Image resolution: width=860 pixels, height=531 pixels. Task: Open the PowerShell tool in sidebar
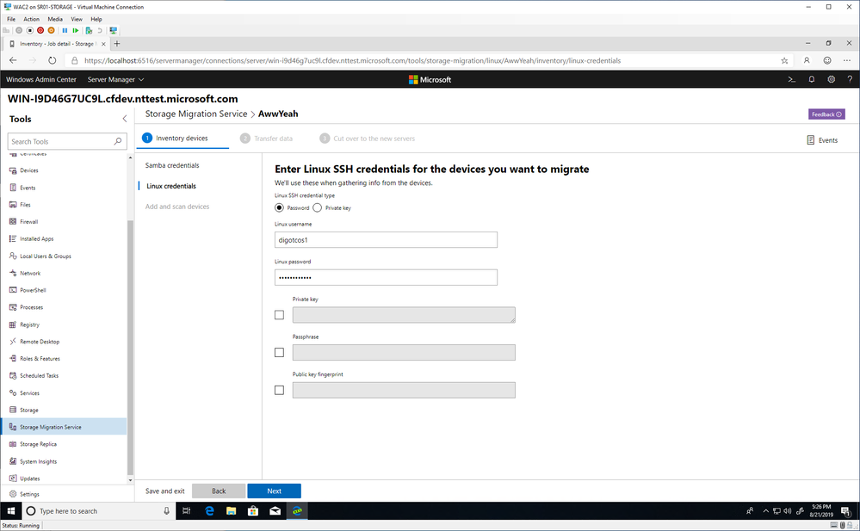pyautogui.click(x=33, y=290)
